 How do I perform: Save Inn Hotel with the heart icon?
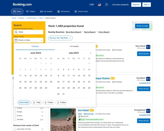pos(73,111)
